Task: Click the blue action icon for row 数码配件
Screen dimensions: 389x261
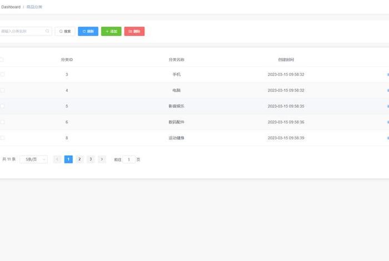Action: (387, 122)
